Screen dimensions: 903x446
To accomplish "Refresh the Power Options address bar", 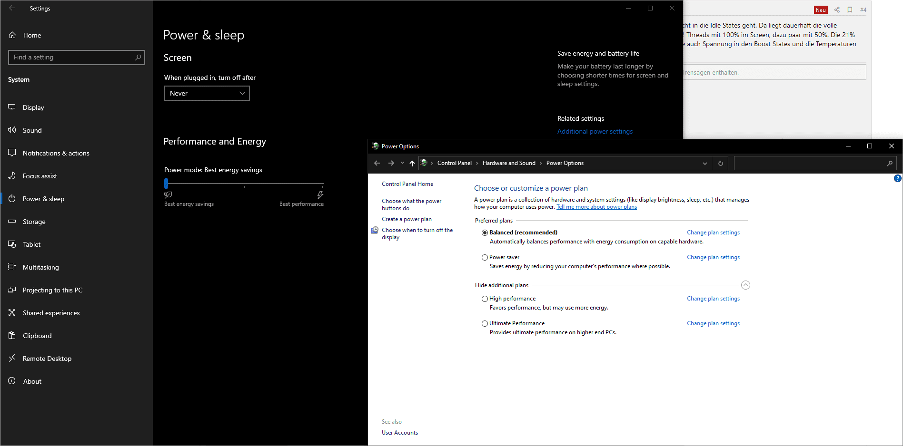I will 721,163.
